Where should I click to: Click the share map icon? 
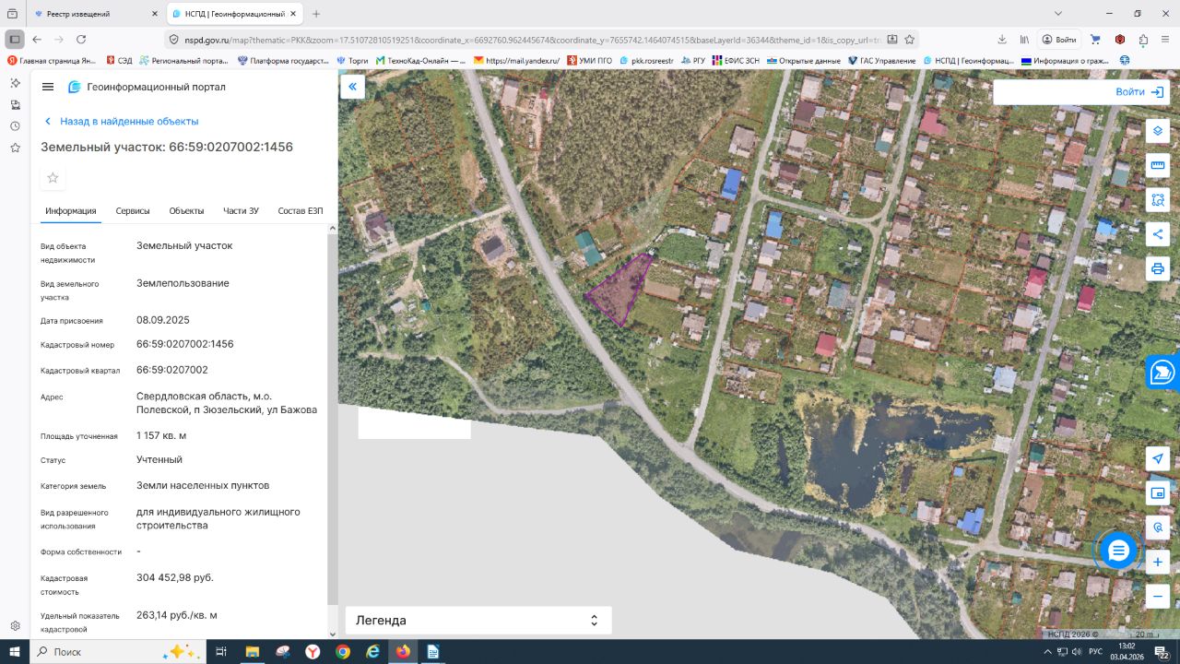pyautogui.click(x=1158, y=234)
